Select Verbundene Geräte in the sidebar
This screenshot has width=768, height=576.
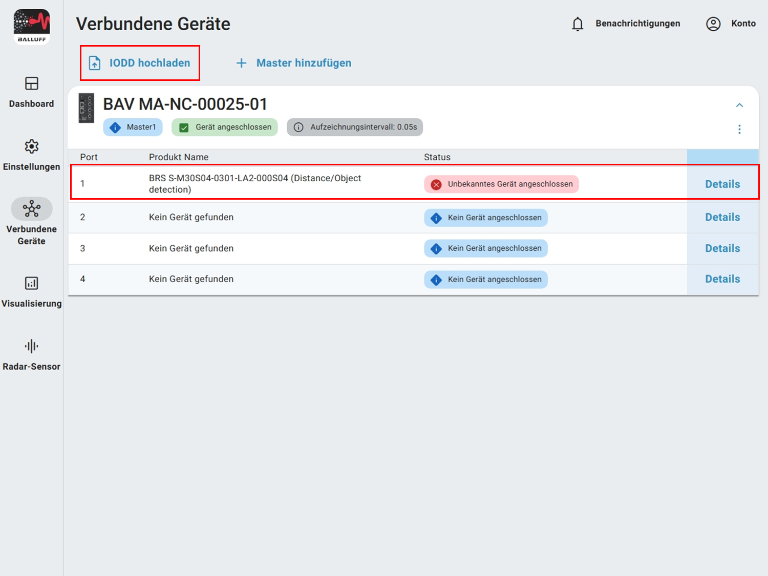(31, 221)
